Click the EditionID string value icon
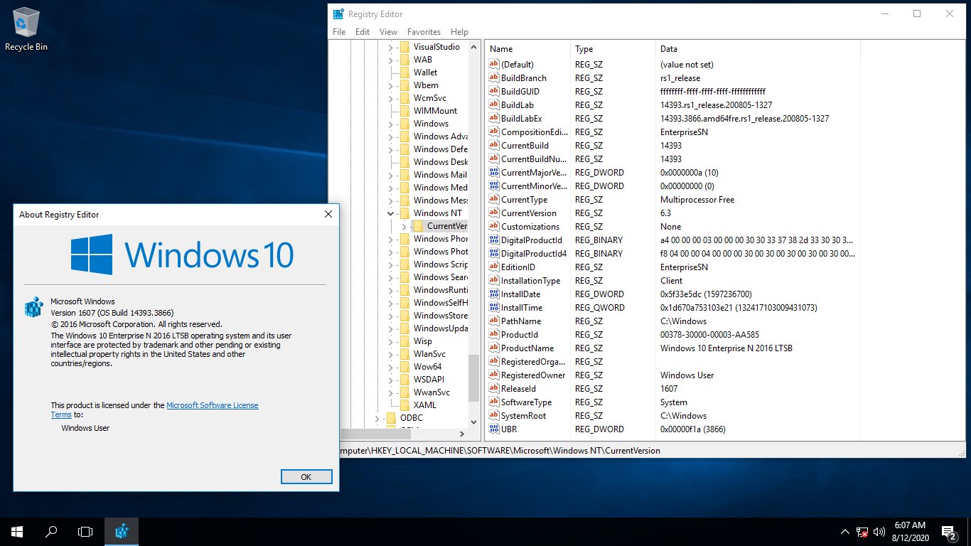 coord(495,267)
